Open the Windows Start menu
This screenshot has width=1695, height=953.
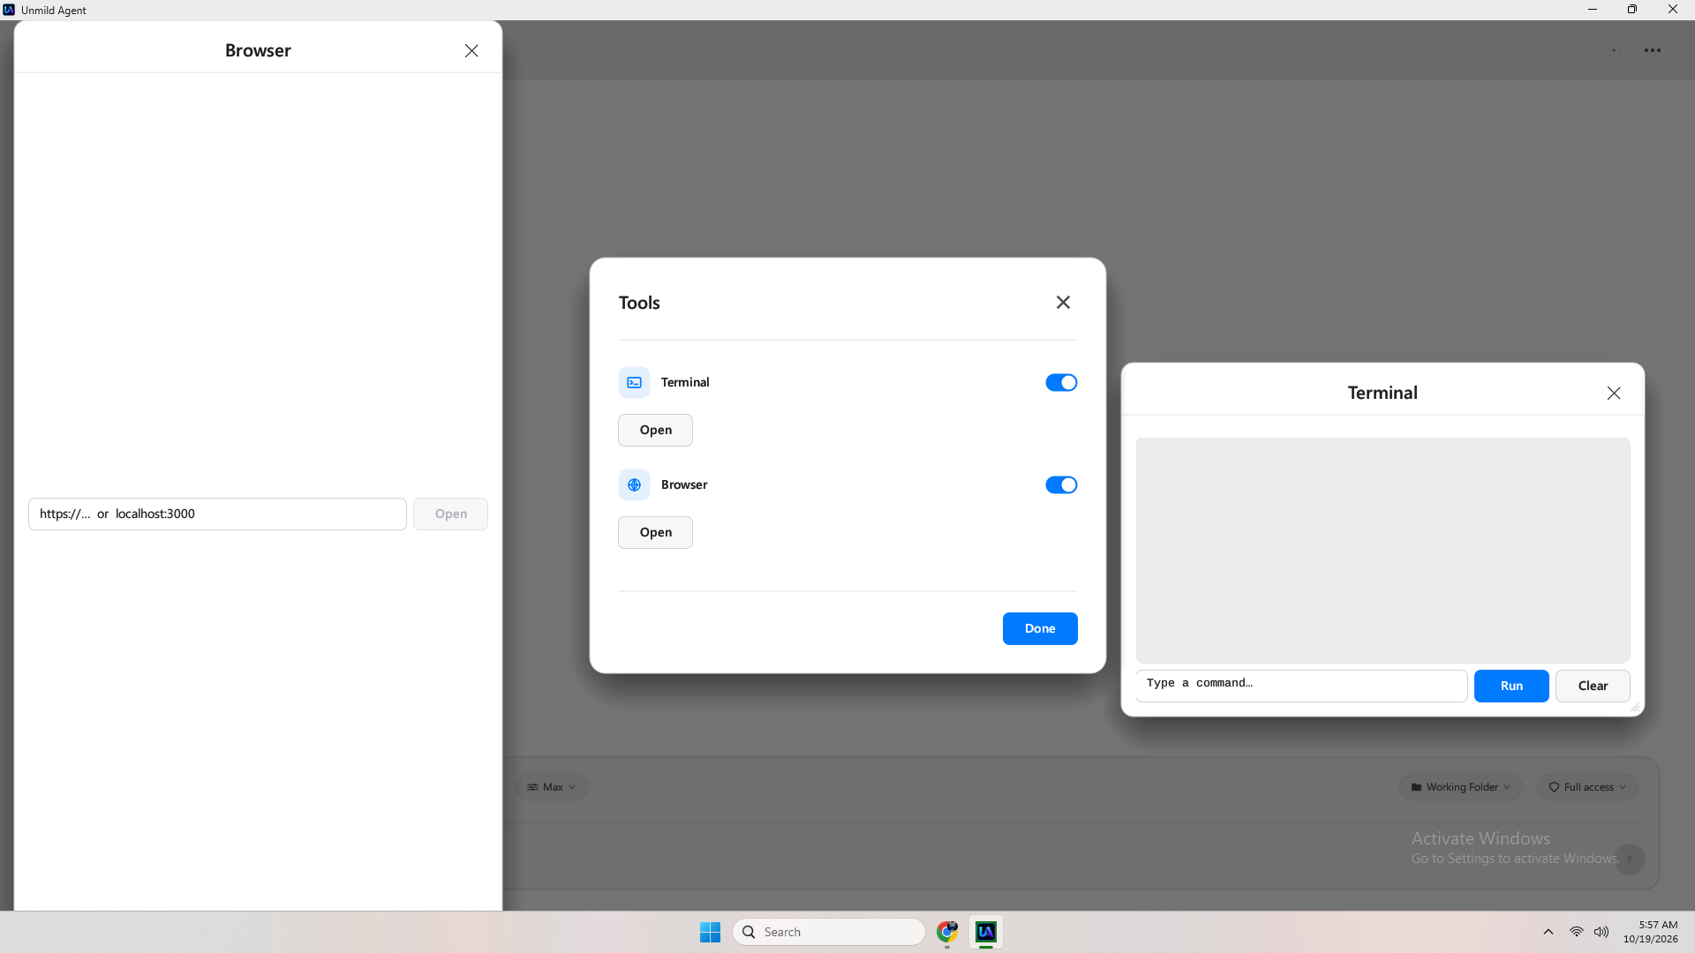pos(710,932)
